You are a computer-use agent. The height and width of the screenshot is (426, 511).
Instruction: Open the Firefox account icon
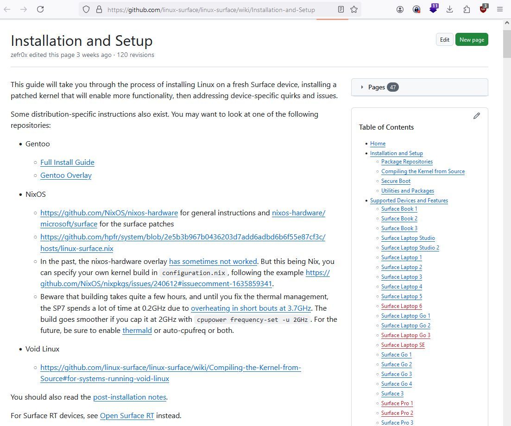coord(400,9)
